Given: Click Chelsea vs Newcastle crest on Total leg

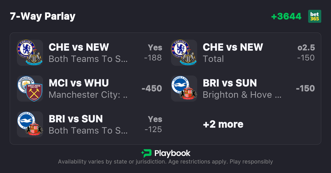Looking at the screenshot, I should (x=184, y=53).
